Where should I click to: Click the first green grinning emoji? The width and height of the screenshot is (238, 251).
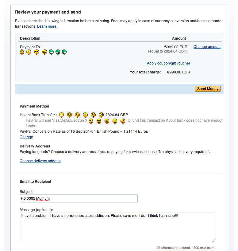click(x=52, y=52)
